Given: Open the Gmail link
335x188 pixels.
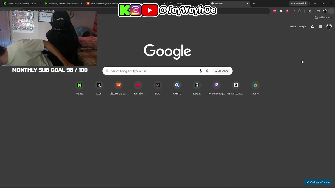Looking at the screenshot, I should pyautogui.click(x=293, y=27).
